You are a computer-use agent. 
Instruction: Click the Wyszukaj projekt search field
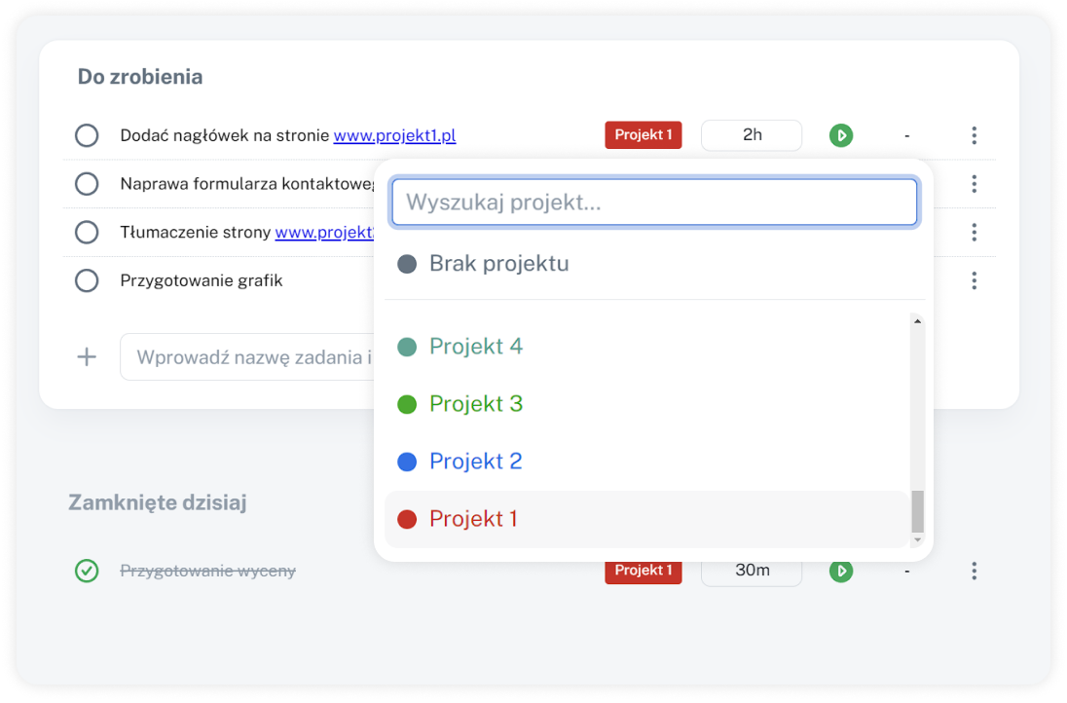pos(654,202)
